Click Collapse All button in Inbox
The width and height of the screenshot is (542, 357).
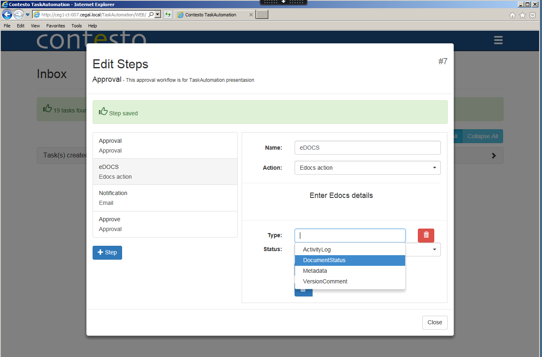[x=483, y=136]
